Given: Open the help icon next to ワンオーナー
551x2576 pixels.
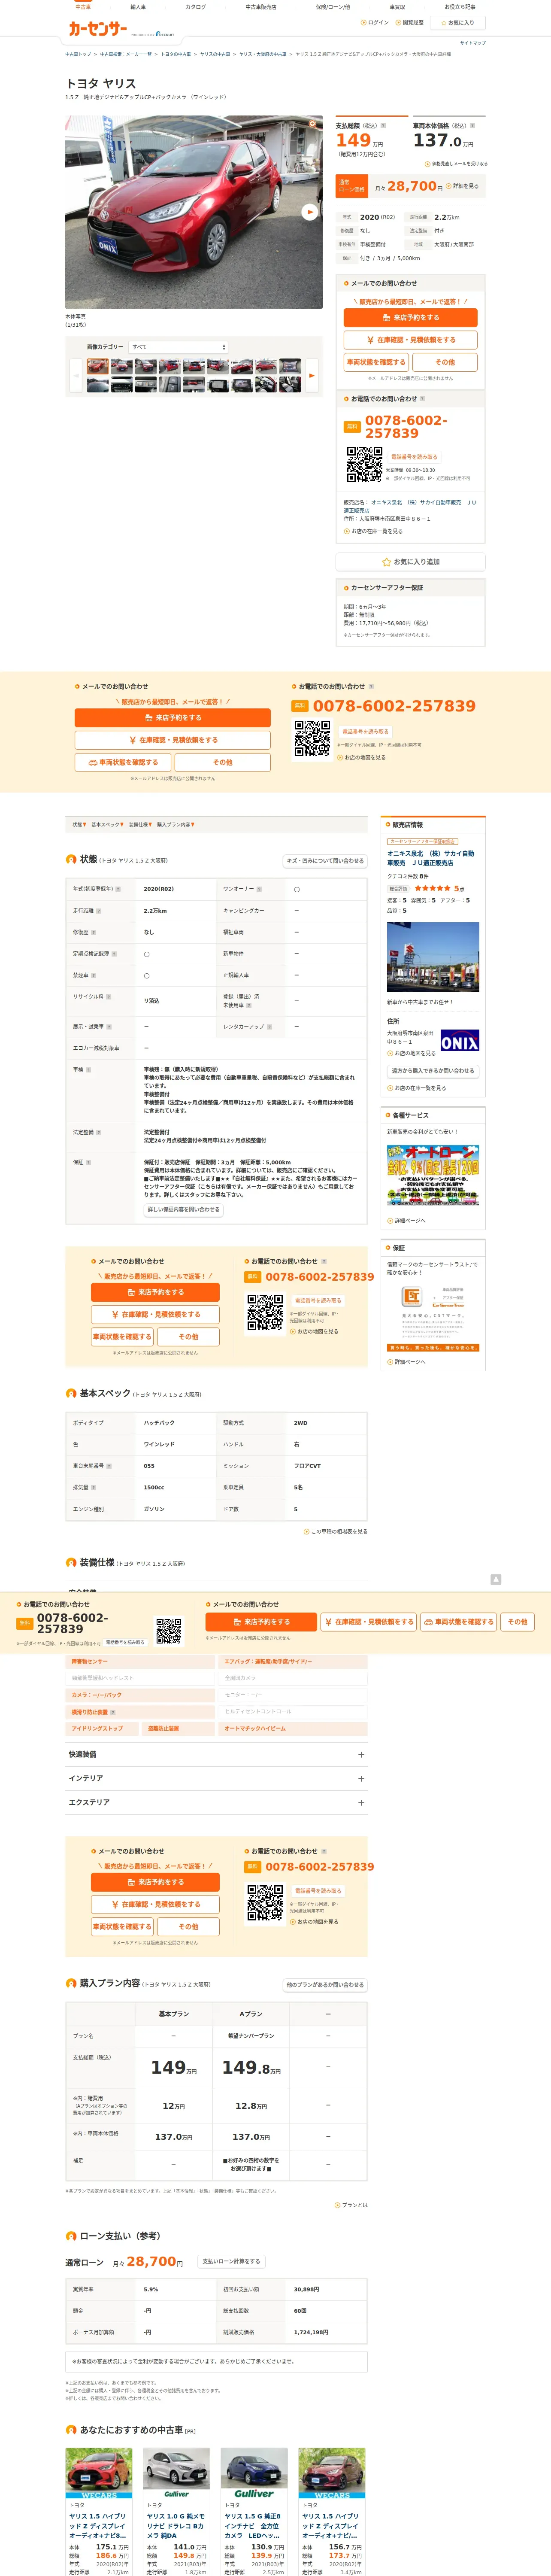Looking at the screenshot, I should (259, 889).
